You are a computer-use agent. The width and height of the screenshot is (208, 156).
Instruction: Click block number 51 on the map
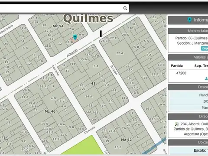click(6, 139)
